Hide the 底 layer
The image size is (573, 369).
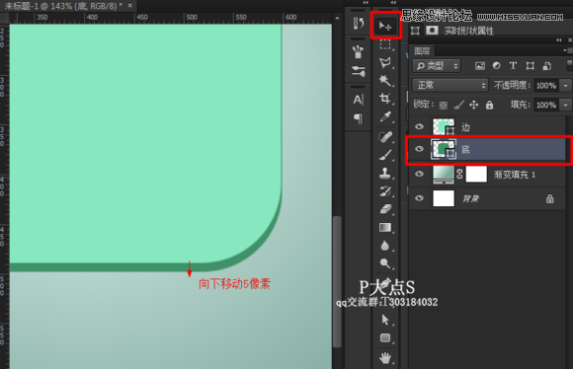419,149
